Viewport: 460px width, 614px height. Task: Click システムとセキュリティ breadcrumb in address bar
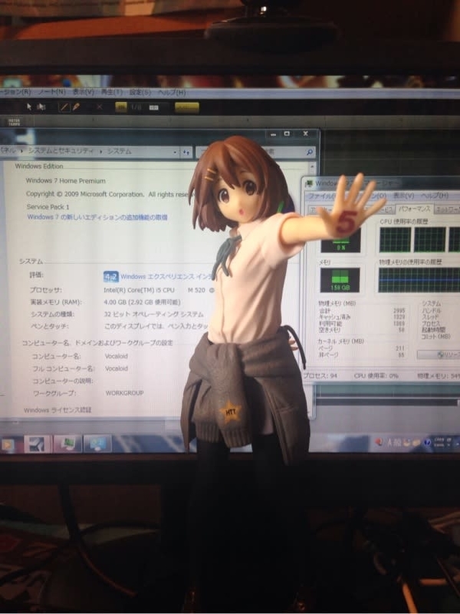click(x=61, y=151)
